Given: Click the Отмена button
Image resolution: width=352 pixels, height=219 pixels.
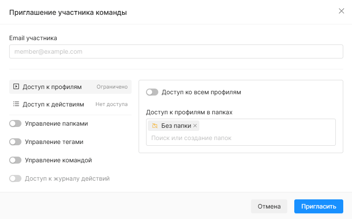Looking at the screenshot, I should (x=269, y=206).
